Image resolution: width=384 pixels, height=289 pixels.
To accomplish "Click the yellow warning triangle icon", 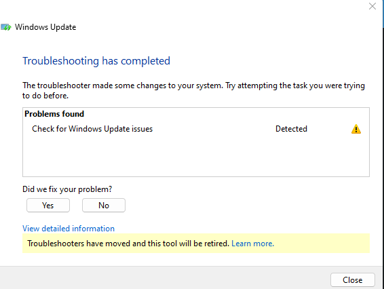I will pos(356,129).
